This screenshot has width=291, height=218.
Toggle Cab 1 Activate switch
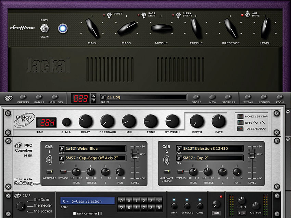tap(50, 172)
